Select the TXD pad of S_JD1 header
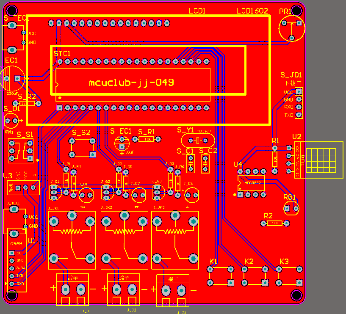This screenshot has height=314, width=346. 299,115
